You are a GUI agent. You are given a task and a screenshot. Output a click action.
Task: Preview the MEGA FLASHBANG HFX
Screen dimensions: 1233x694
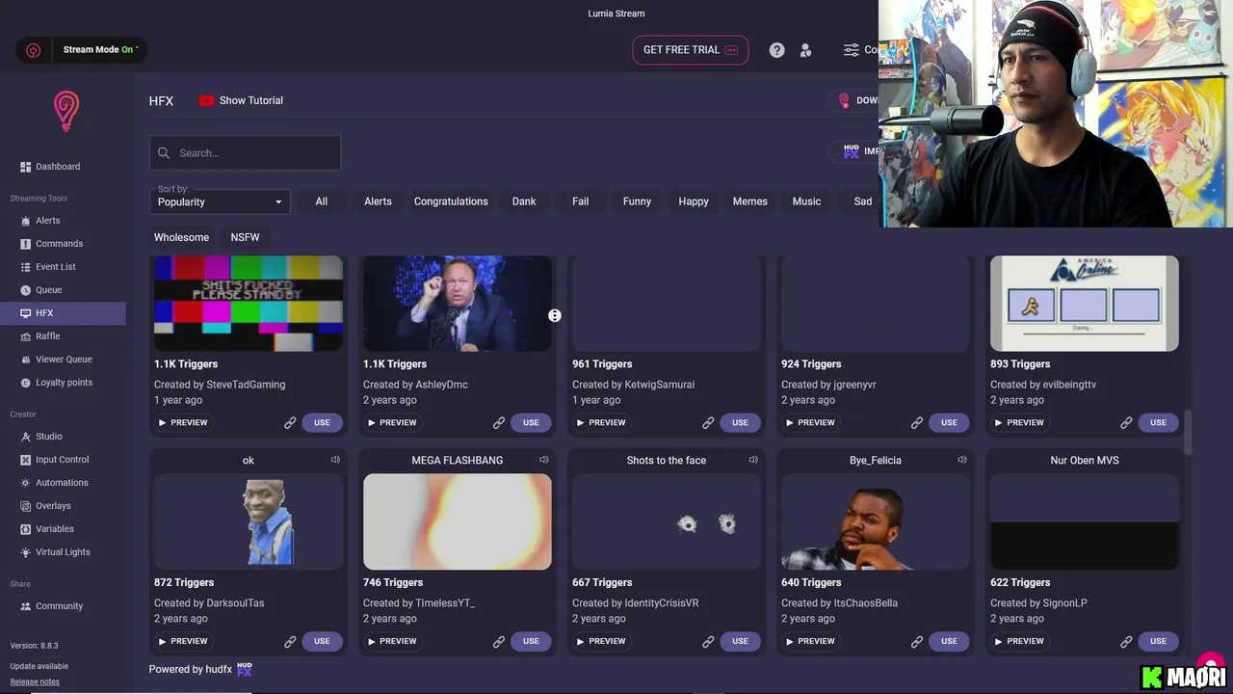392,641
